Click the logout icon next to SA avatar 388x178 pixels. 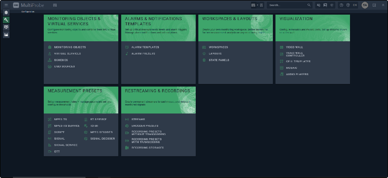point(374,5)
